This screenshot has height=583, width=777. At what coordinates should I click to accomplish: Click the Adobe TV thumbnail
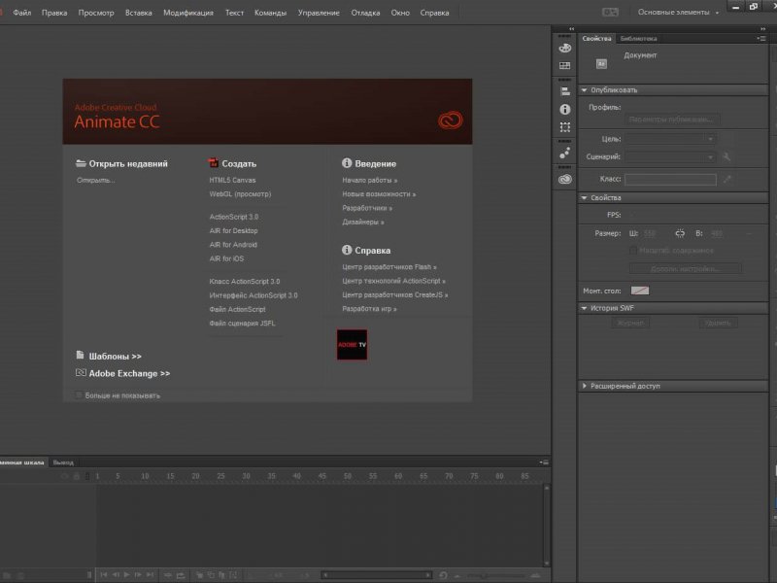(x=352, y=345)
